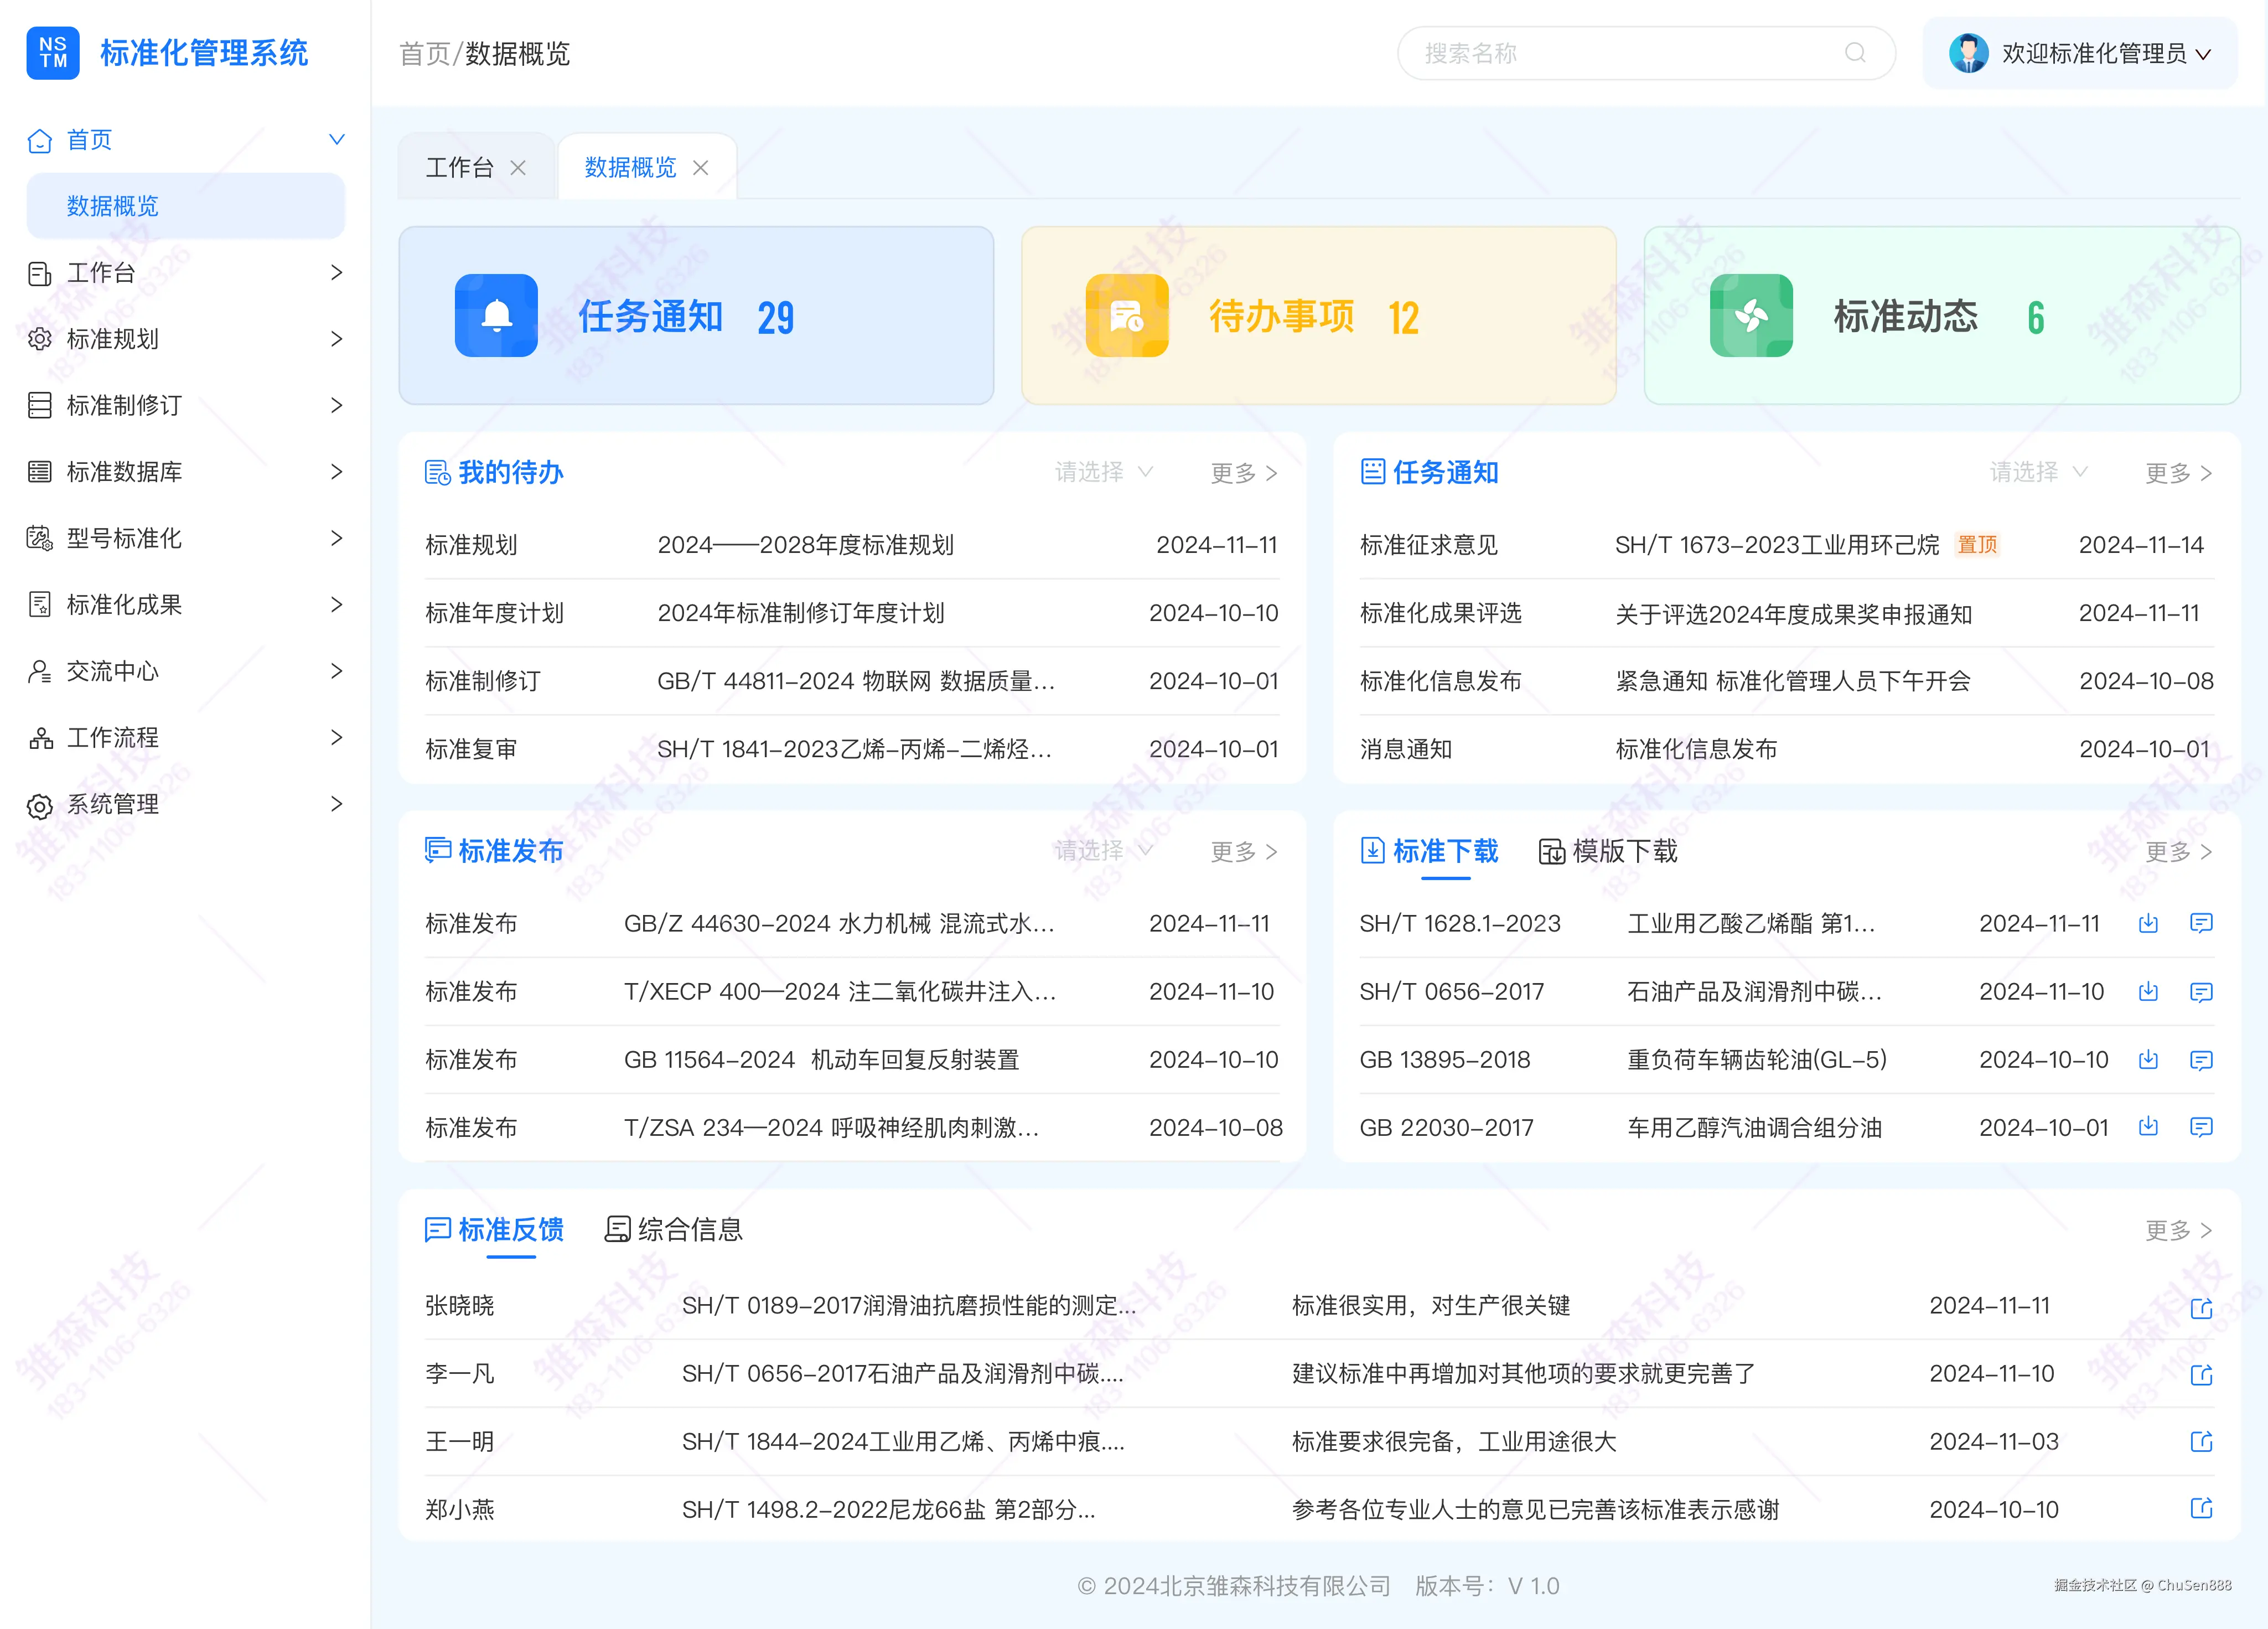Open the 请选择 dropdown in 我的待办

point(1103,472)
